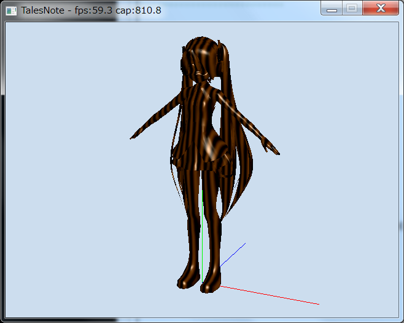Click the far end of the red axis

tap(317, 303)
